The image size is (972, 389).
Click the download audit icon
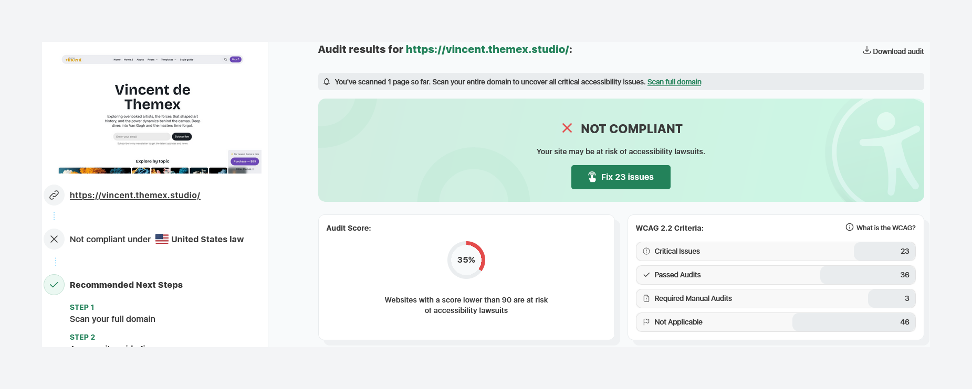pyautogui.click(x=866, y=50)
